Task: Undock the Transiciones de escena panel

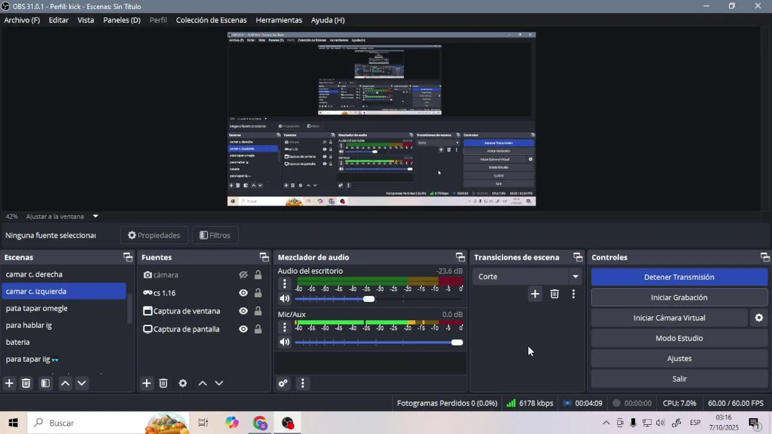Action: 578,257
